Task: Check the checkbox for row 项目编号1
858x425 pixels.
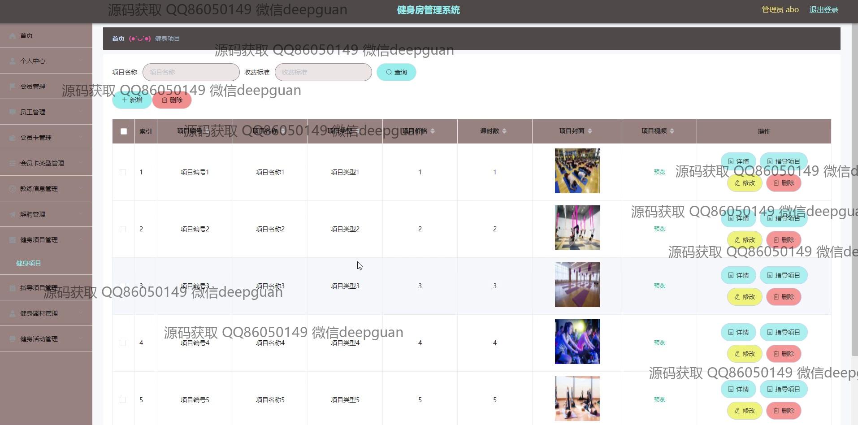Action: (123, 172)
